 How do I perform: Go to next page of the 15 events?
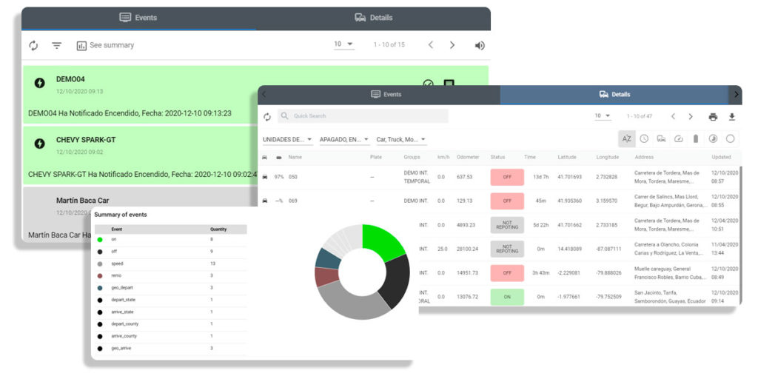pyautogui.click(x=452, y=45)
